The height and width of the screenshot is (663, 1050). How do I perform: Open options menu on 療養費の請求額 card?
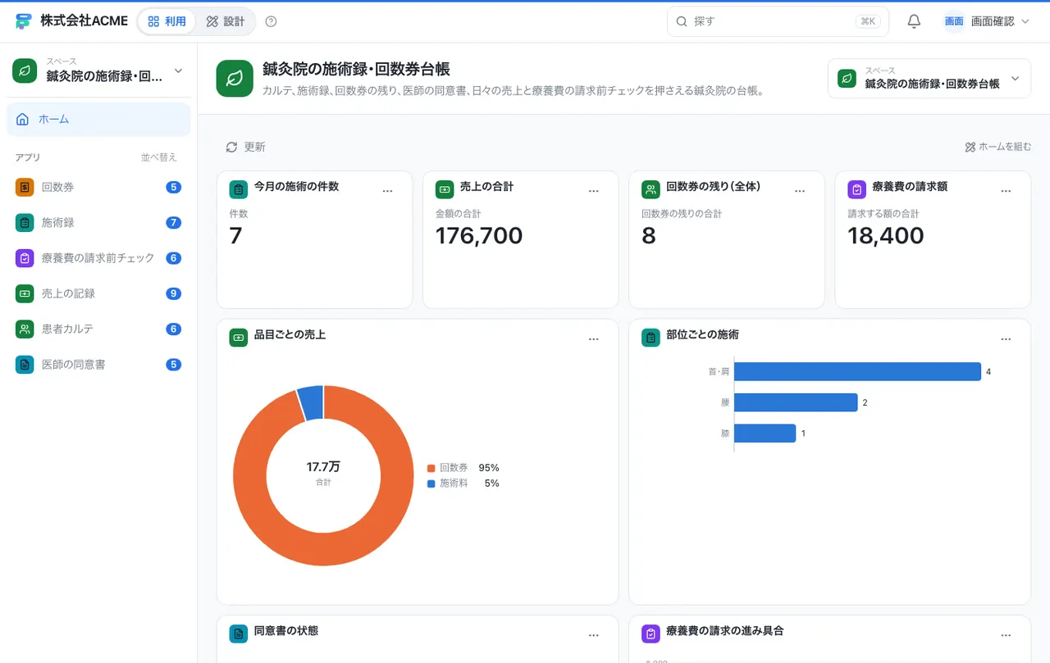(1006, 191)
